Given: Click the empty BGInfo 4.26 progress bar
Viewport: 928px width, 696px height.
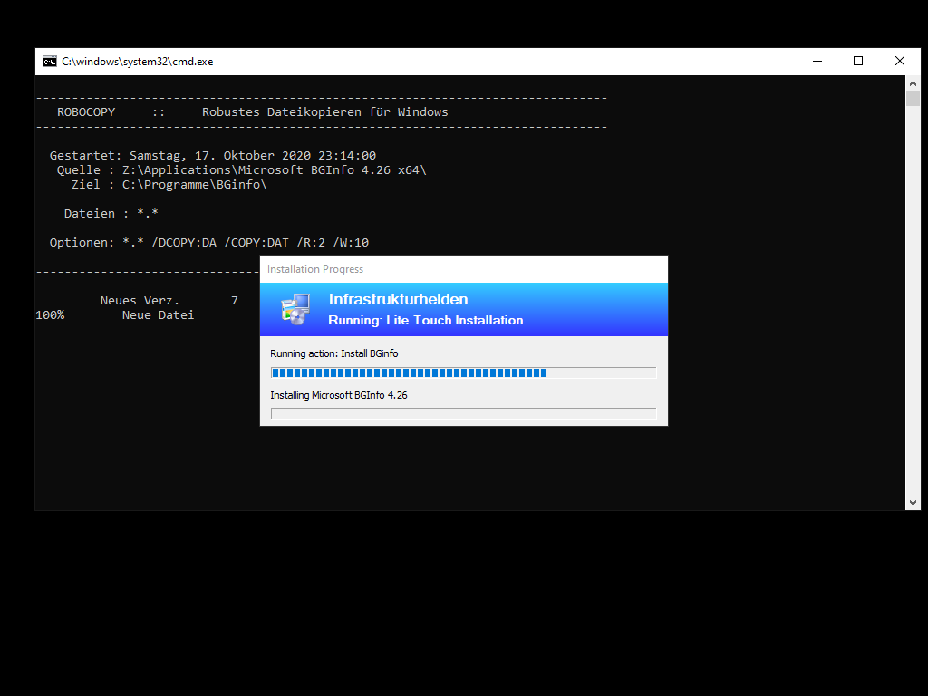Looking at the screenshot, I should tap(463, 413).
